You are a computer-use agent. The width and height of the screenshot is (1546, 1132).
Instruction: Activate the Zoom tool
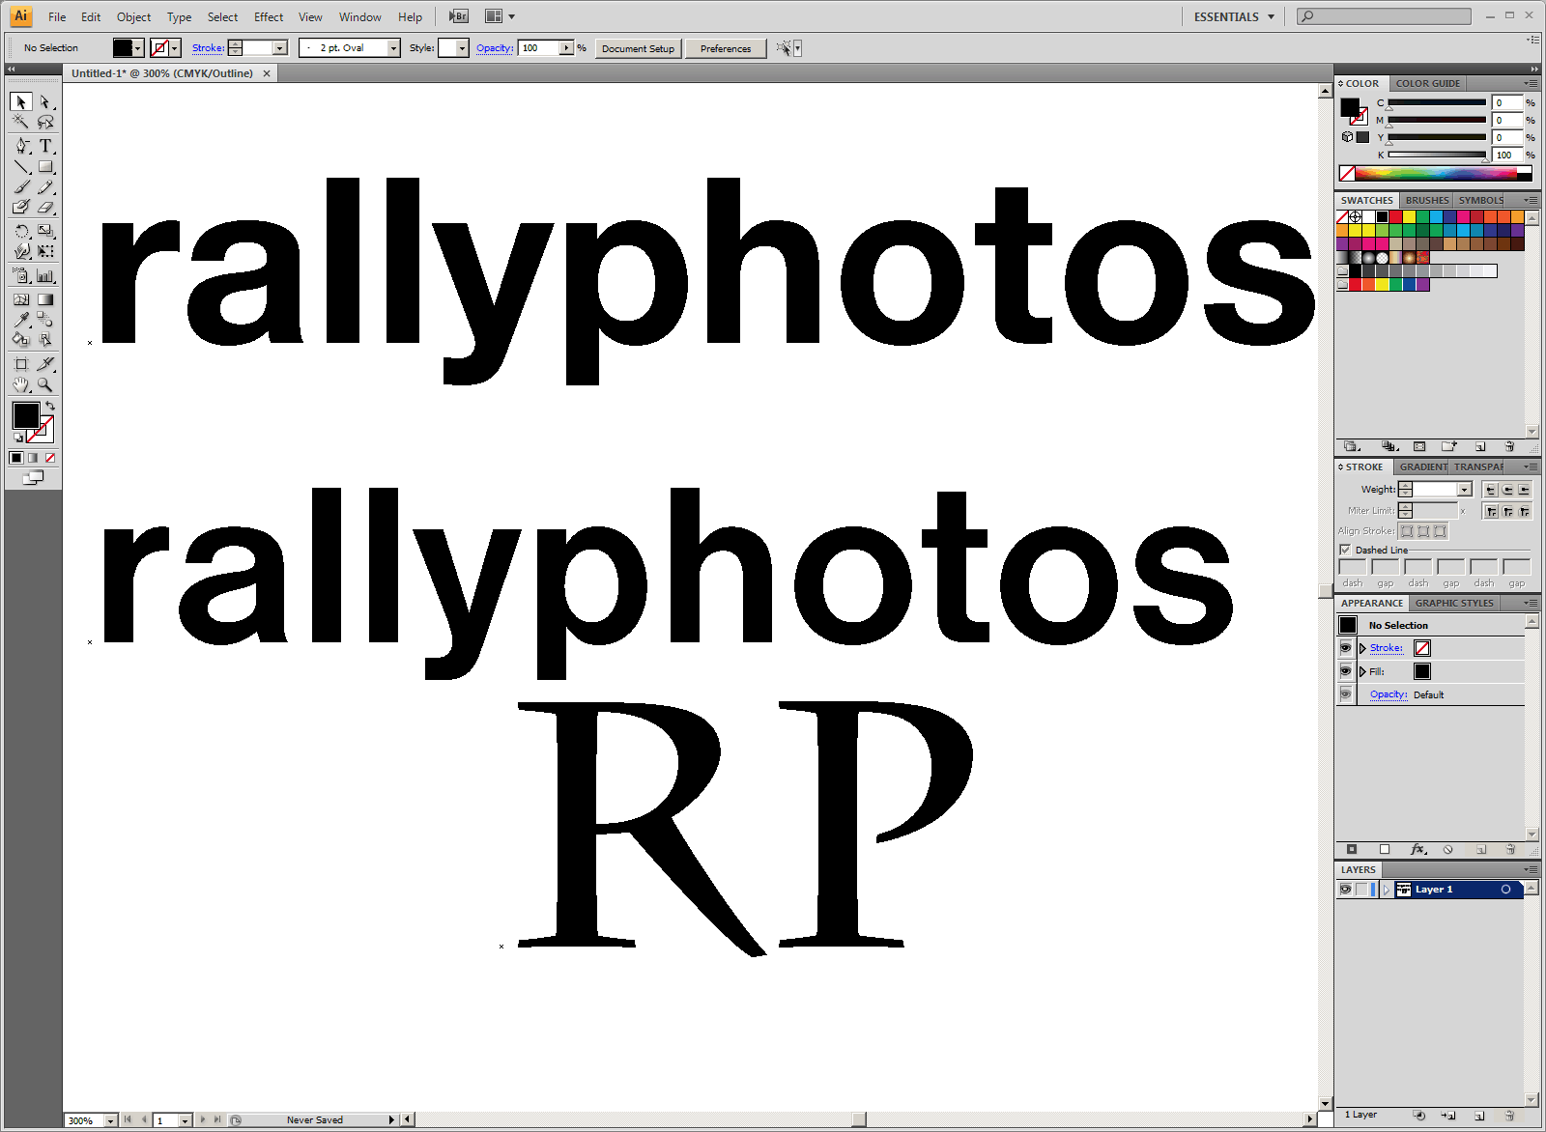pos(45,384)
